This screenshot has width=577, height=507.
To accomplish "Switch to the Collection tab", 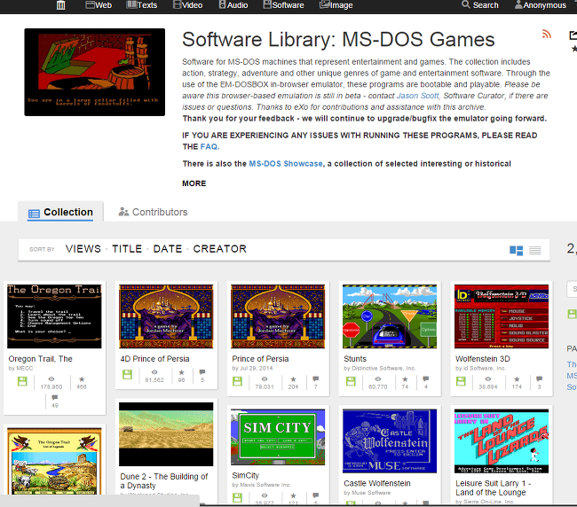I will 60,213.
